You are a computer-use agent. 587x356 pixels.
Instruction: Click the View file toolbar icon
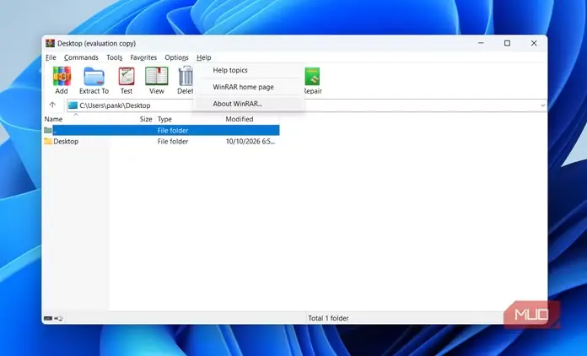click(x=157, y=77)
